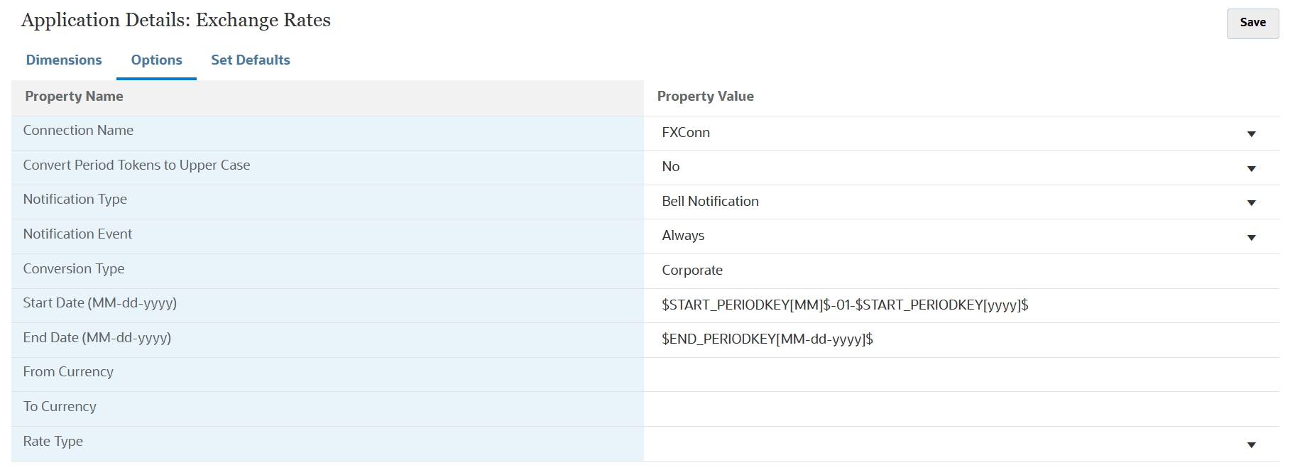Viewport: 1295px width, 475px height.
Task: Click the Always notification event value
Action: tap(683, 236)
